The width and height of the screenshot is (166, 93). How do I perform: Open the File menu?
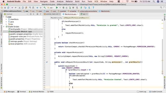24,1
